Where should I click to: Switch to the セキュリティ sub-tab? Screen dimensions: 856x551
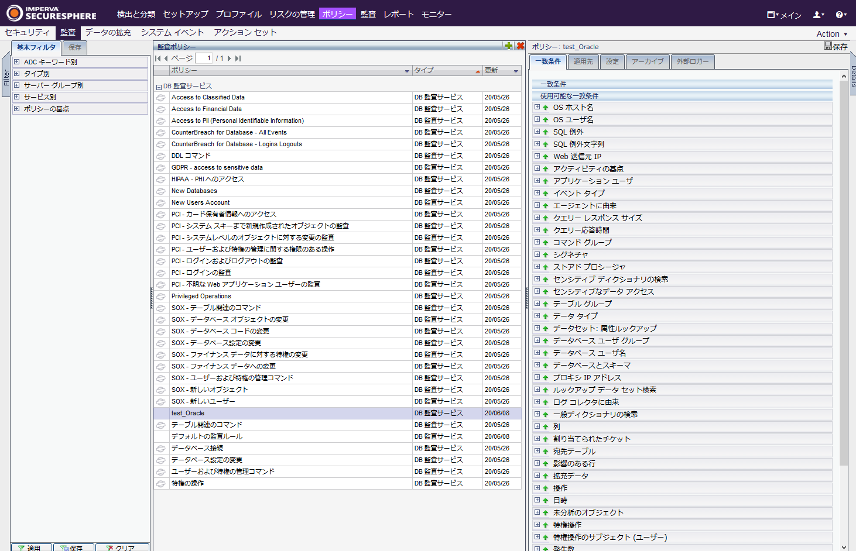(27, 32)
